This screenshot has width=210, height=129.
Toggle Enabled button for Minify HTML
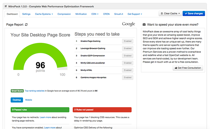click(128, 70)
